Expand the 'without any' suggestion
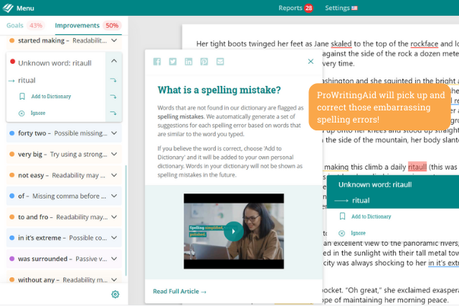Image resolution: width=459 pixels, height=306 pixels. (x=114, y=279)
